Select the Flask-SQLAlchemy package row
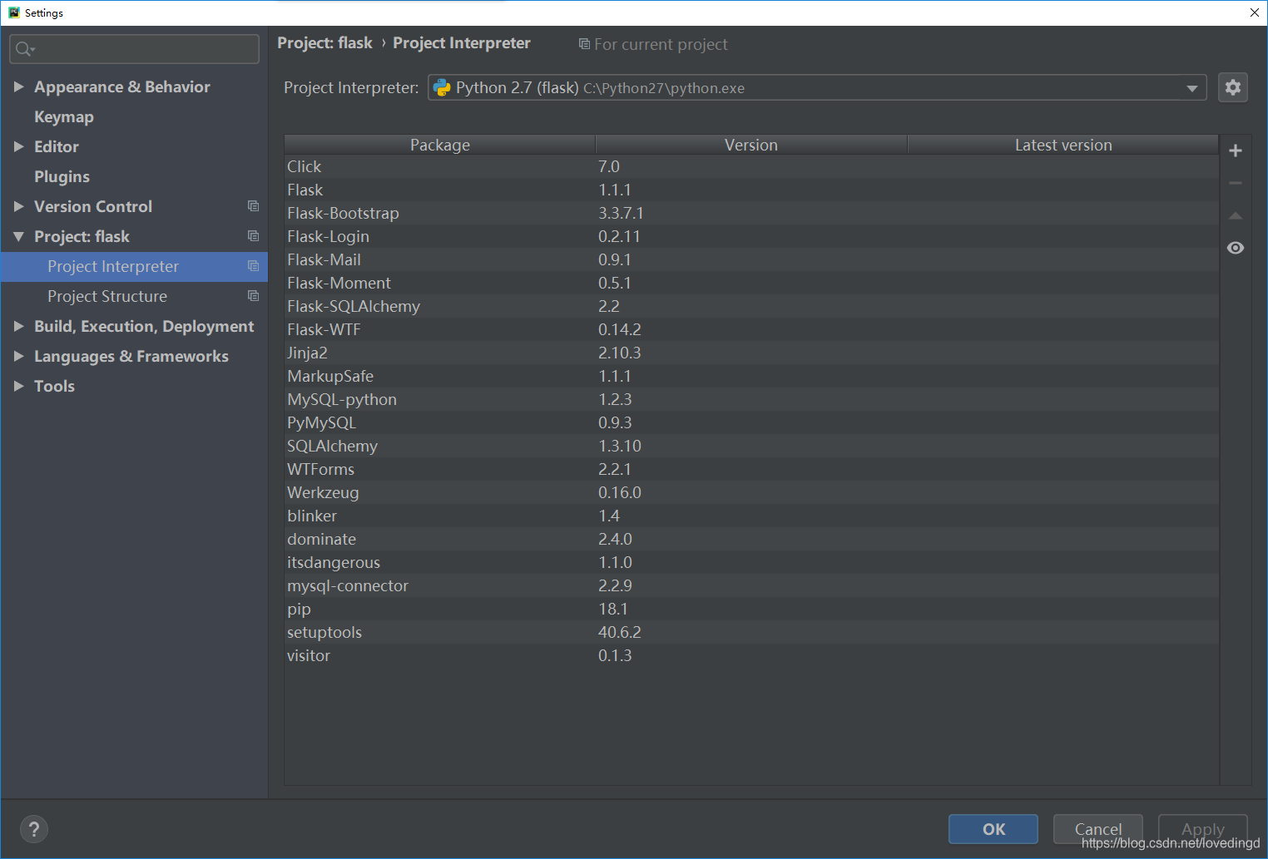Image resolution: width=1268 pixels, height=859 pixels. (x=751, y=306)
